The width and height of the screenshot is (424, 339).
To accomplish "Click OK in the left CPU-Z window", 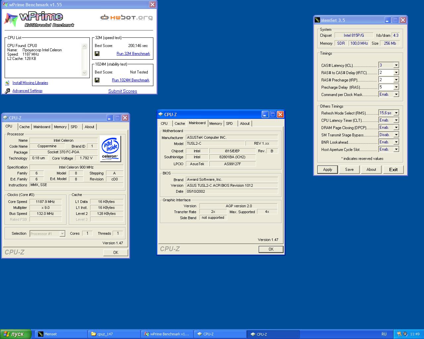I will (x=116, y=252).
